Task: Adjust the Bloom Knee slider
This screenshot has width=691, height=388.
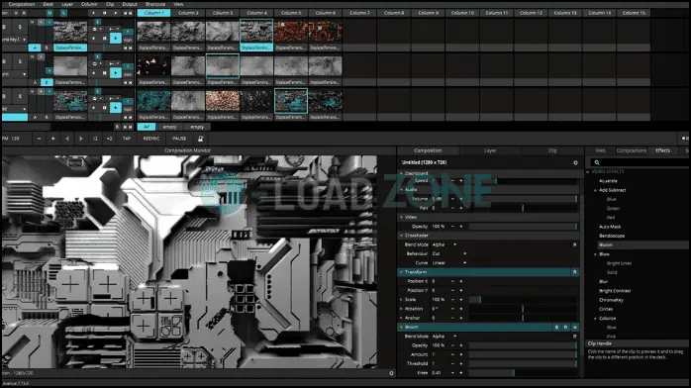Action: coord(523,372)
